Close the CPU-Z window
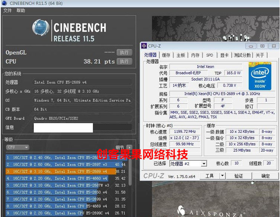This screenshot has width=280, height=217. tap(274, 46)
